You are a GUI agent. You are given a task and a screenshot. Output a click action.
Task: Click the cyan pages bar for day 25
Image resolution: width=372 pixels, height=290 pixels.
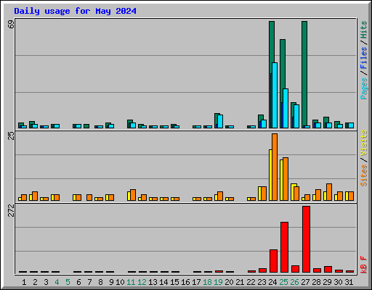(x=286, y=108)
